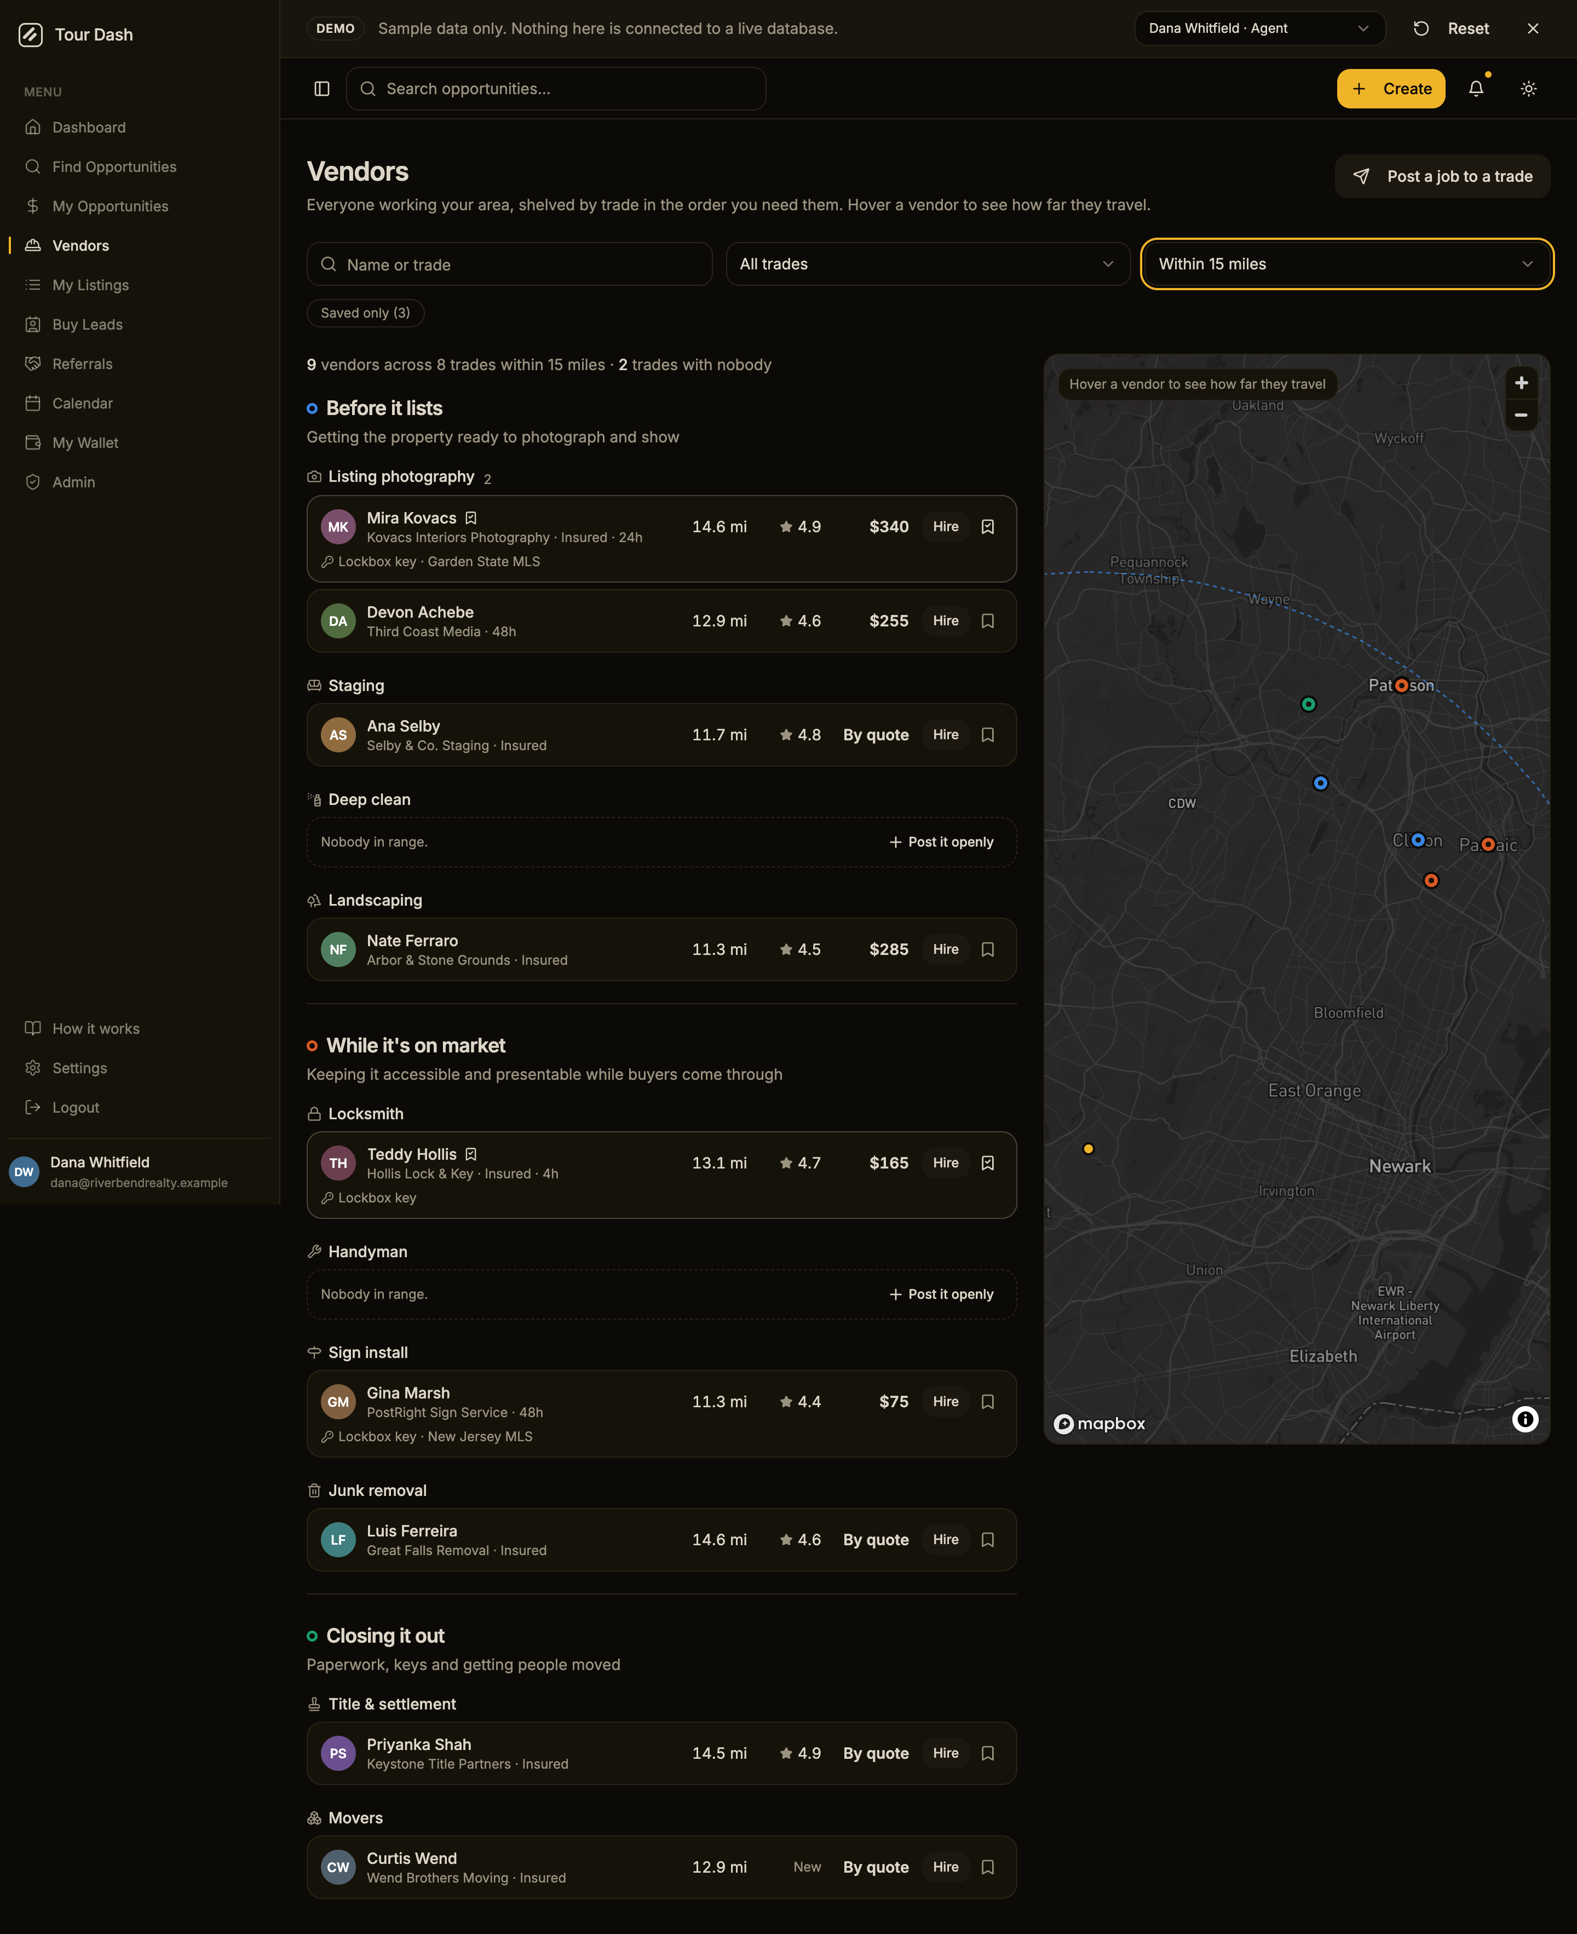The width and height of the screenshot is (1577, 1934).
Task: Click the yellow vendor marker near Irvington
Action: pos(1088,1148)
